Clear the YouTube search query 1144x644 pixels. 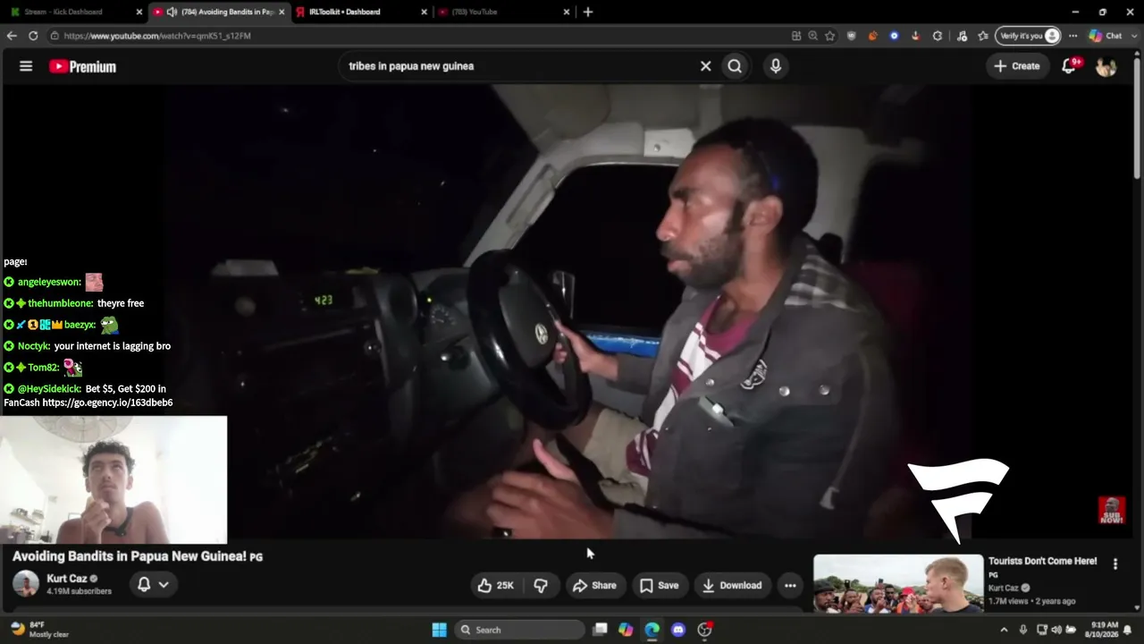[705, 66]
